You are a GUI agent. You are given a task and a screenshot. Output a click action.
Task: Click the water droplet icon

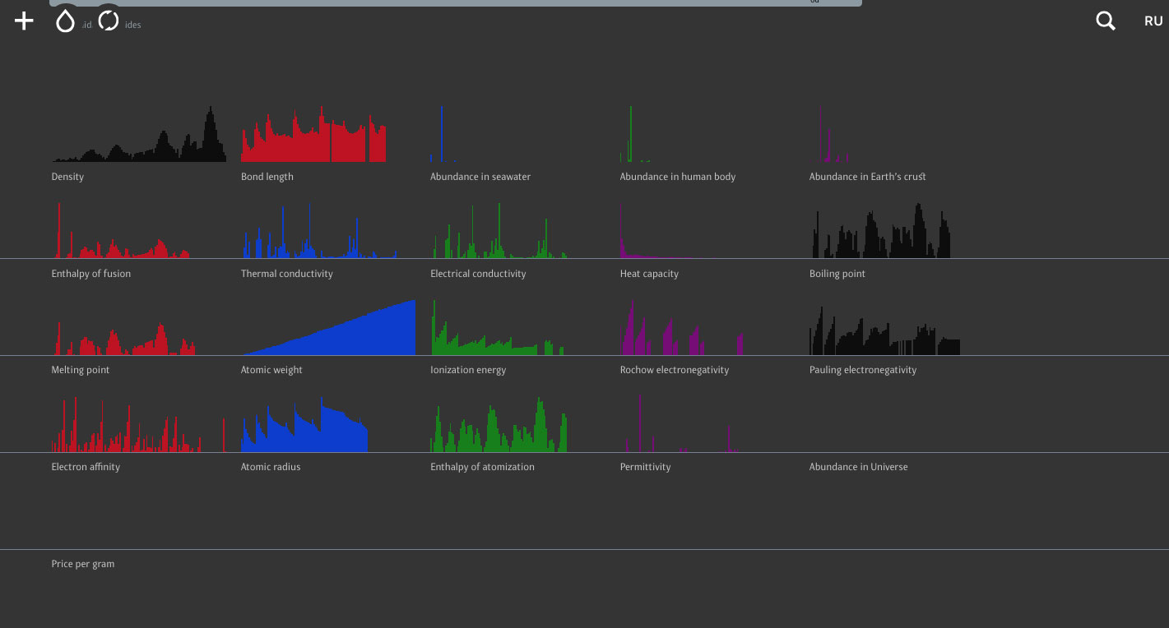65,21
